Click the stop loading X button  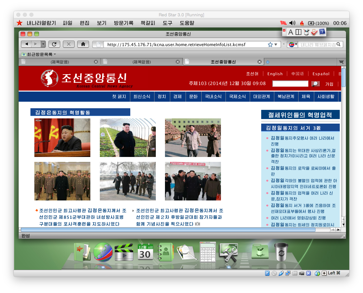(x=69, y=44)
